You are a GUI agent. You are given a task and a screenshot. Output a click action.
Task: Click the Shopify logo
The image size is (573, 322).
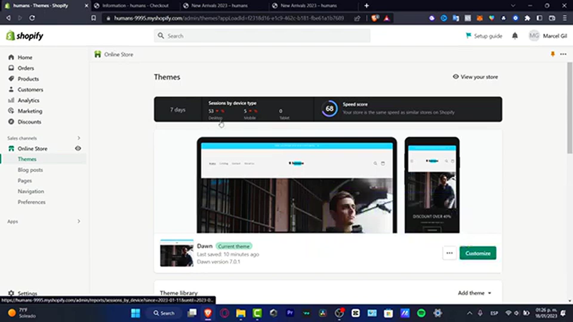tap(25, 36)
